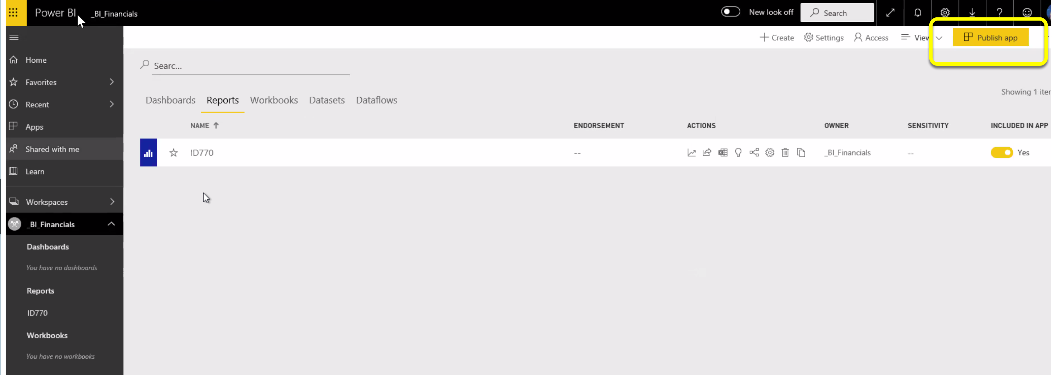Switch to the Datasets tab
The width and height of the screenshot is (1052, 375).
click(x=327, y=100)
